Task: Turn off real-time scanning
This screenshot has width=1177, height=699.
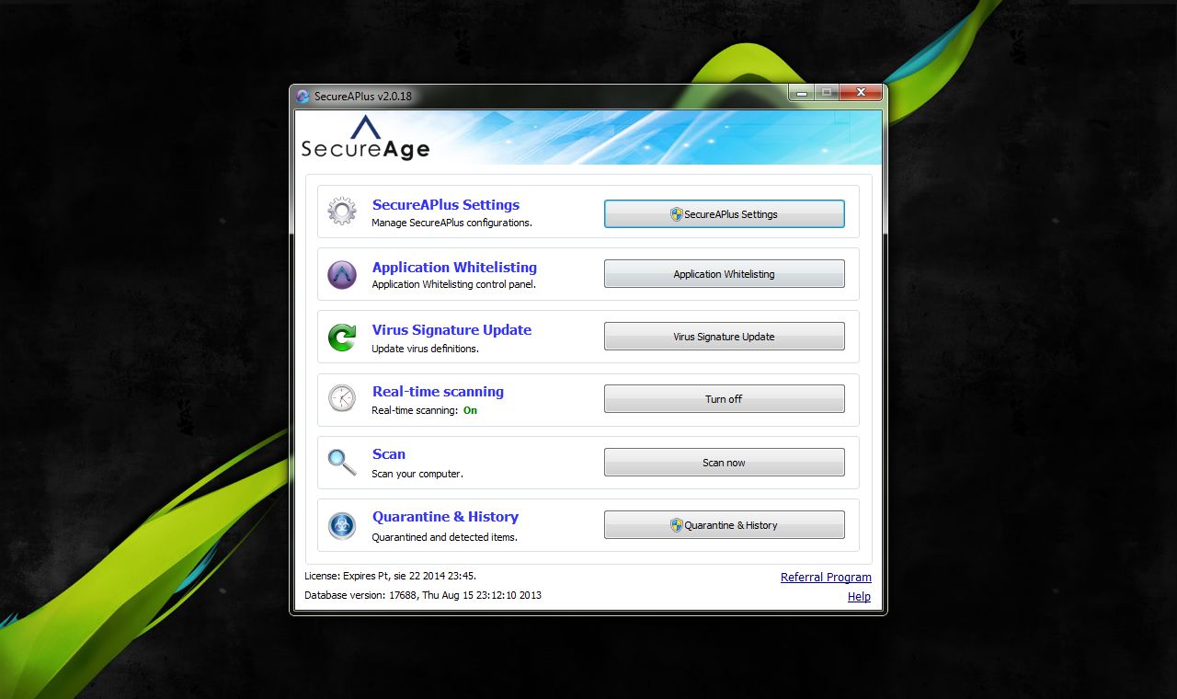Action: pos(724,398)
